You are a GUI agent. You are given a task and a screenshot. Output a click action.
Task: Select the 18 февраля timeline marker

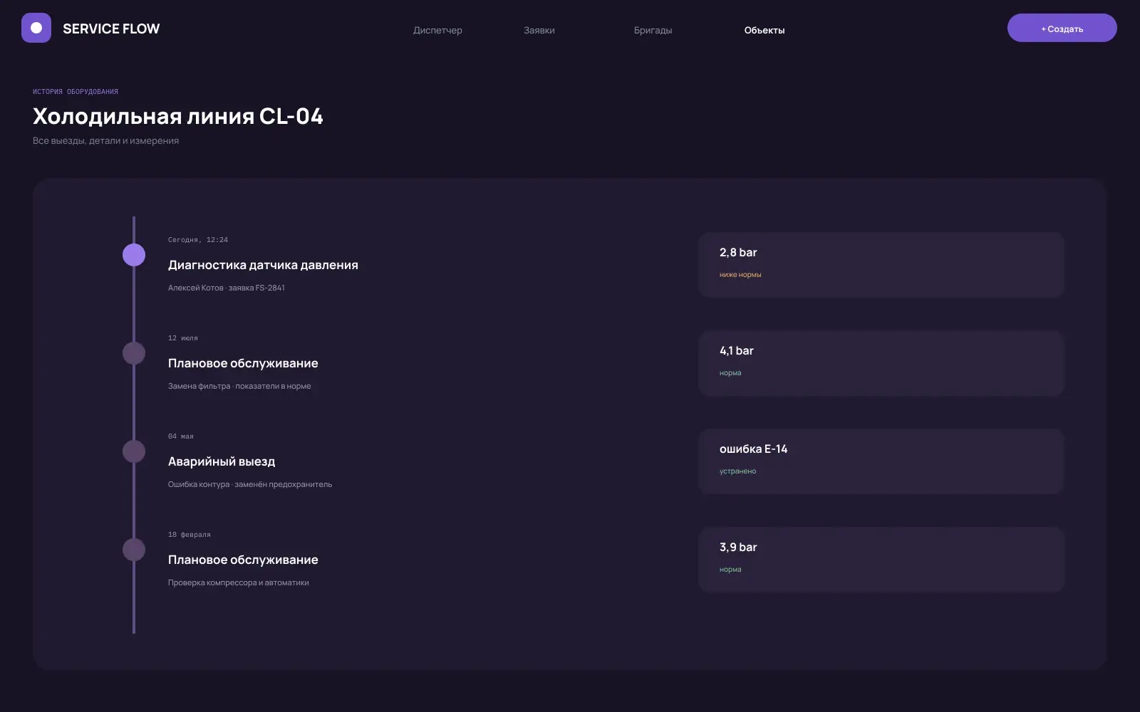tap(134, 550)
